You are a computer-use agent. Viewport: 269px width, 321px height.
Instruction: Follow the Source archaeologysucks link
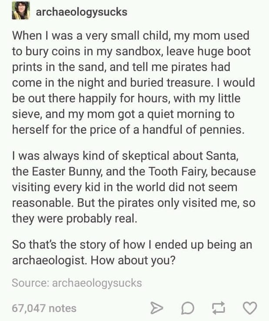point(96,283)
